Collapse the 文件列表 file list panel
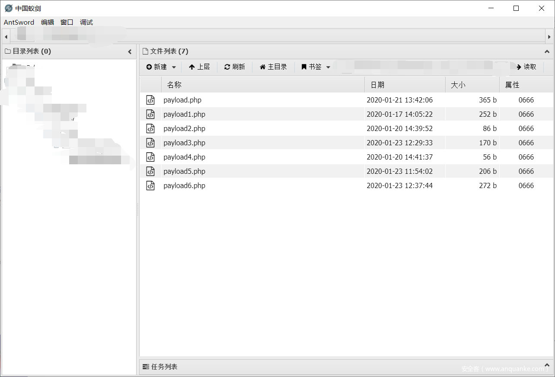Viewport: 555px width, 377px height. [x=547, y=51]
